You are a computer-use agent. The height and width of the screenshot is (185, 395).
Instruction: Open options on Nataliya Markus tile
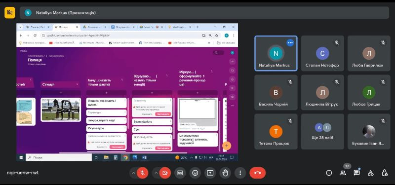point(290,43)
